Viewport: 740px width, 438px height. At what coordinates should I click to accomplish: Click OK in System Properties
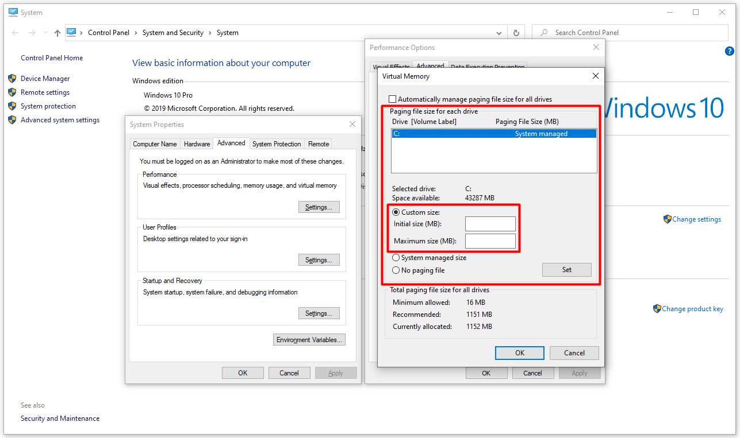(x=243, y=373)
